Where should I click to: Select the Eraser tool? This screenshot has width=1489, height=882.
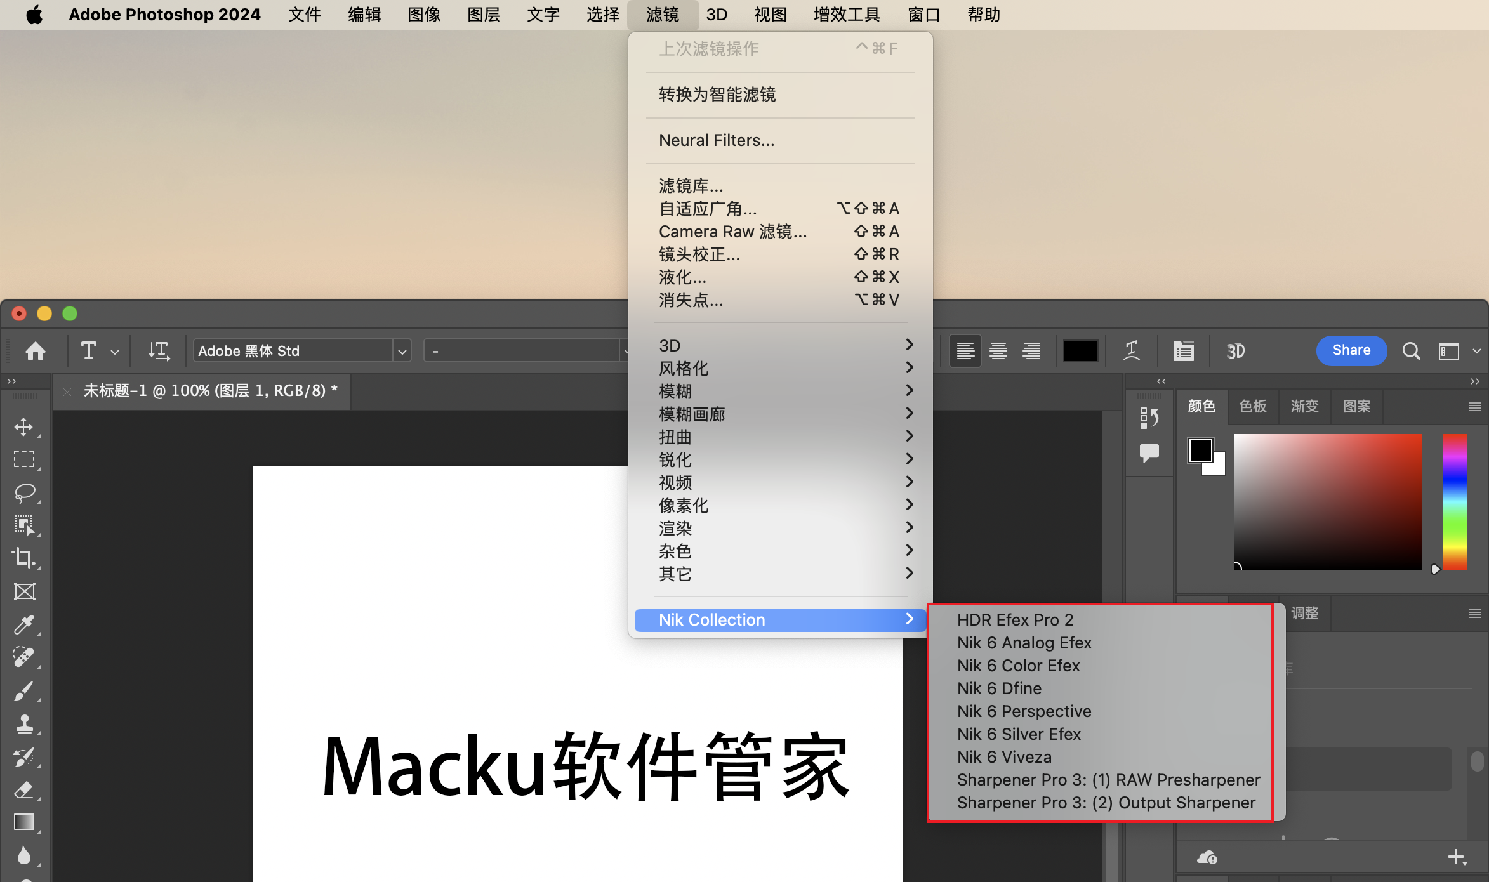(24, 789)
